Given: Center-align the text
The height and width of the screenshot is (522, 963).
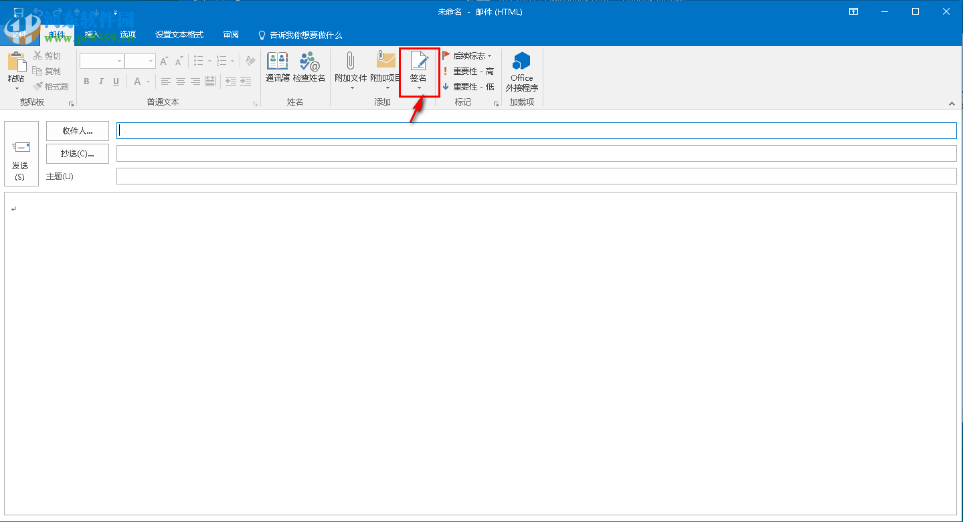Looking at the screenshot, I should tap(180, 82).
